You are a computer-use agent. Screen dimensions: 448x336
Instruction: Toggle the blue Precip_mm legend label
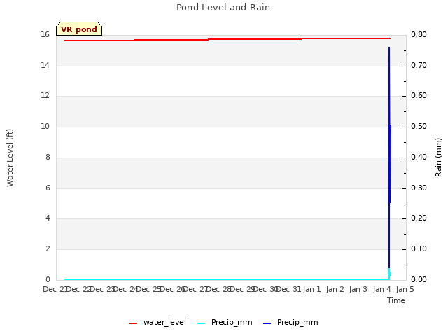tap(297, 322)
